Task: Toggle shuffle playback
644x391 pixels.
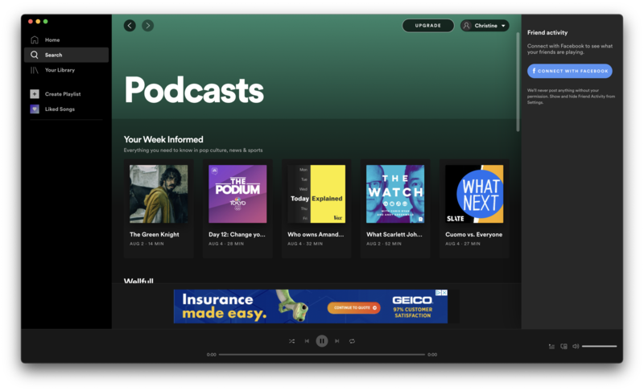Action: coord(291,341)
